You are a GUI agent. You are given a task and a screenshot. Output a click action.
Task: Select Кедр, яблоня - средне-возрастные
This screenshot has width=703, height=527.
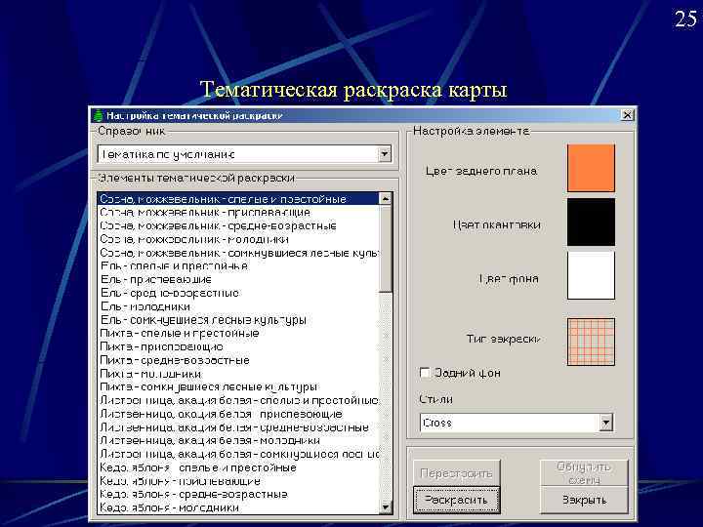pos(238,494)
